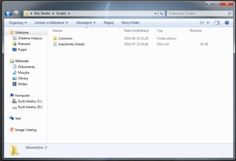Open the Dokumenty library
The width and height of the screenshot is (236, 161).
(27, 67)
